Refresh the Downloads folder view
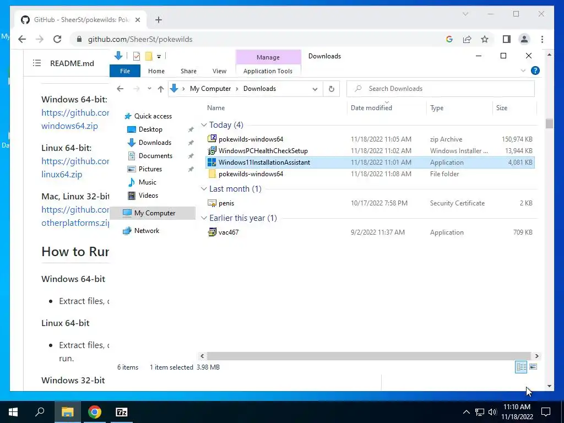Image resolution: width=564 pixels, height=423 pixels. tap(331, 89)
